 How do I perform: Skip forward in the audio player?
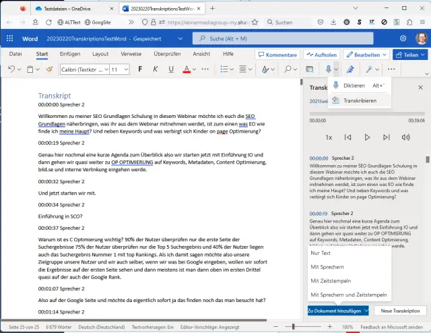tap(386, 137)
